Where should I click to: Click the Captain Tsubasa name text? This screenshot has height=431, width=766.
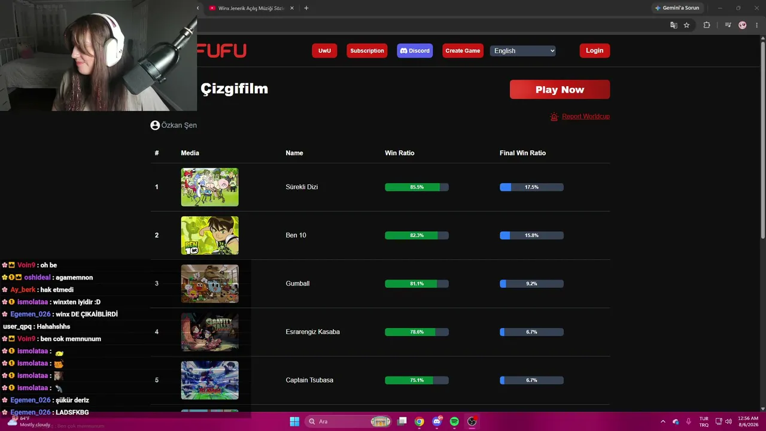(x=309, y=380)
